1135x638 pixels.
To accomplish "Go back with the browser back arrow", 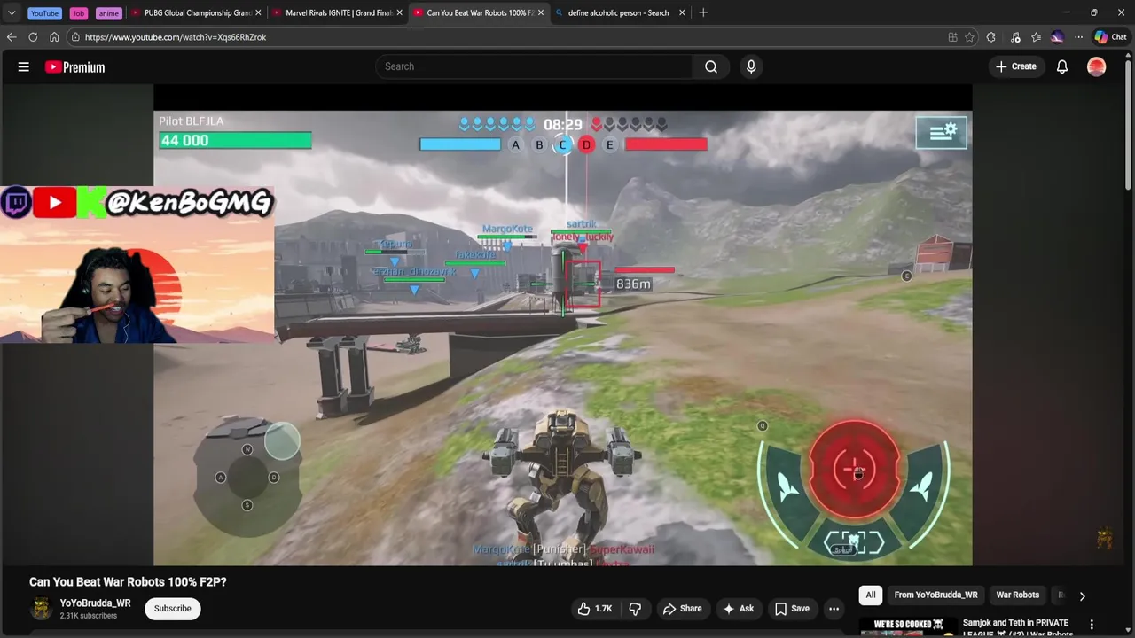I will 11,37.
